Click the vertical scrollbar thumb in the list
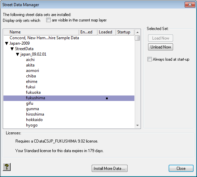This screenshot has height=177, width=197. pyautogui.click(x=137, y=38)
